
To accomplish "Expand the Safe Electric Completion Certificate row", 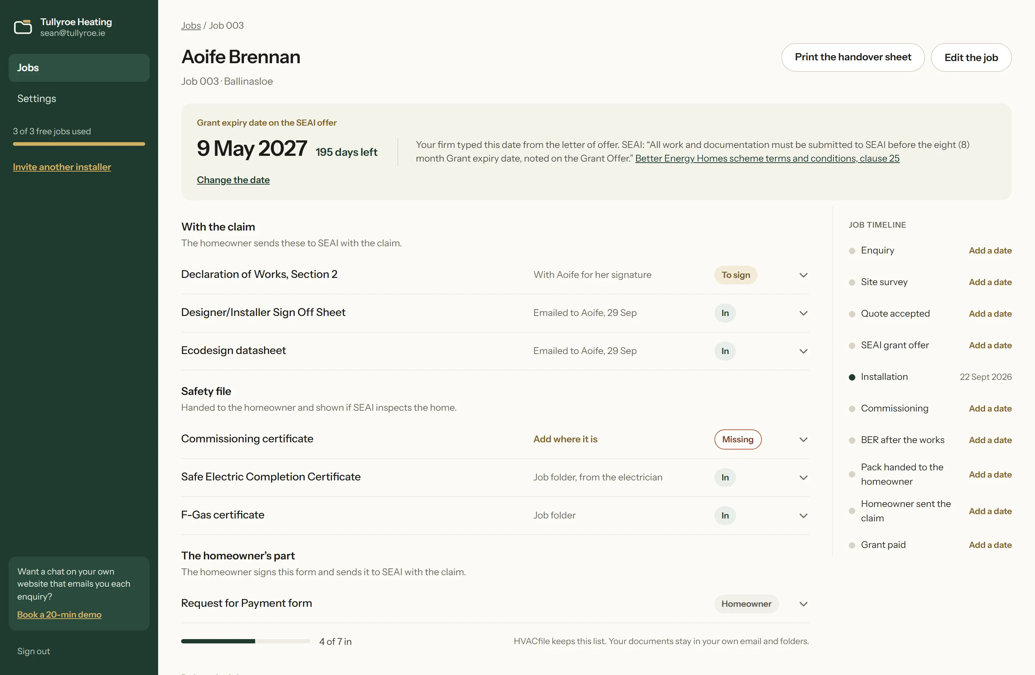I will (803, 478).
